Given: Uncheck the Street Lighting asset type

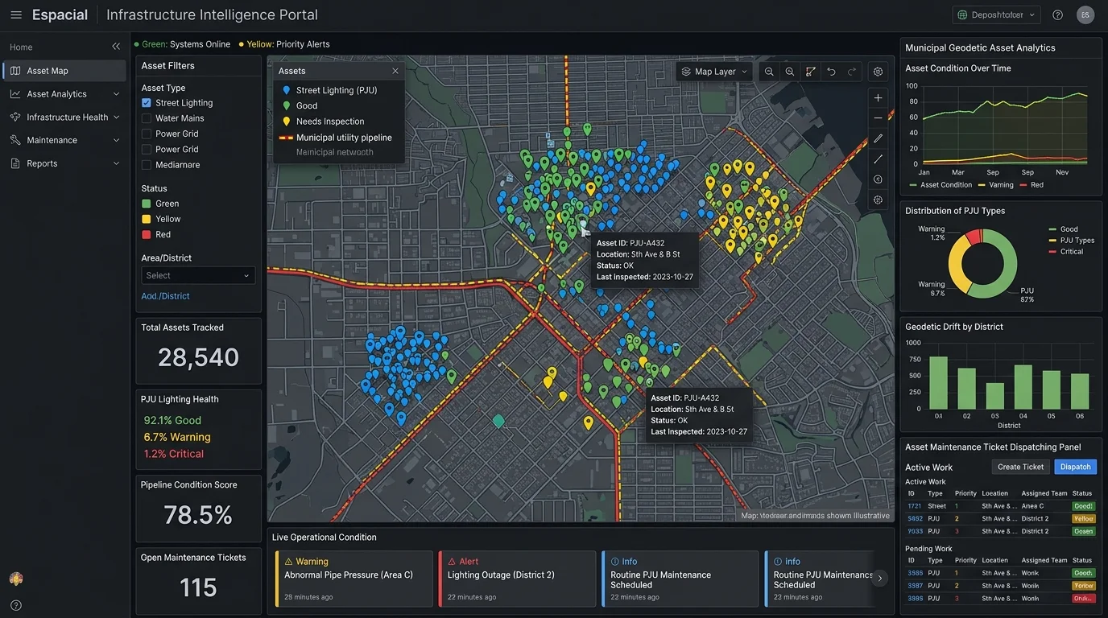Looking at the screenshot, I should click(147, 103).
